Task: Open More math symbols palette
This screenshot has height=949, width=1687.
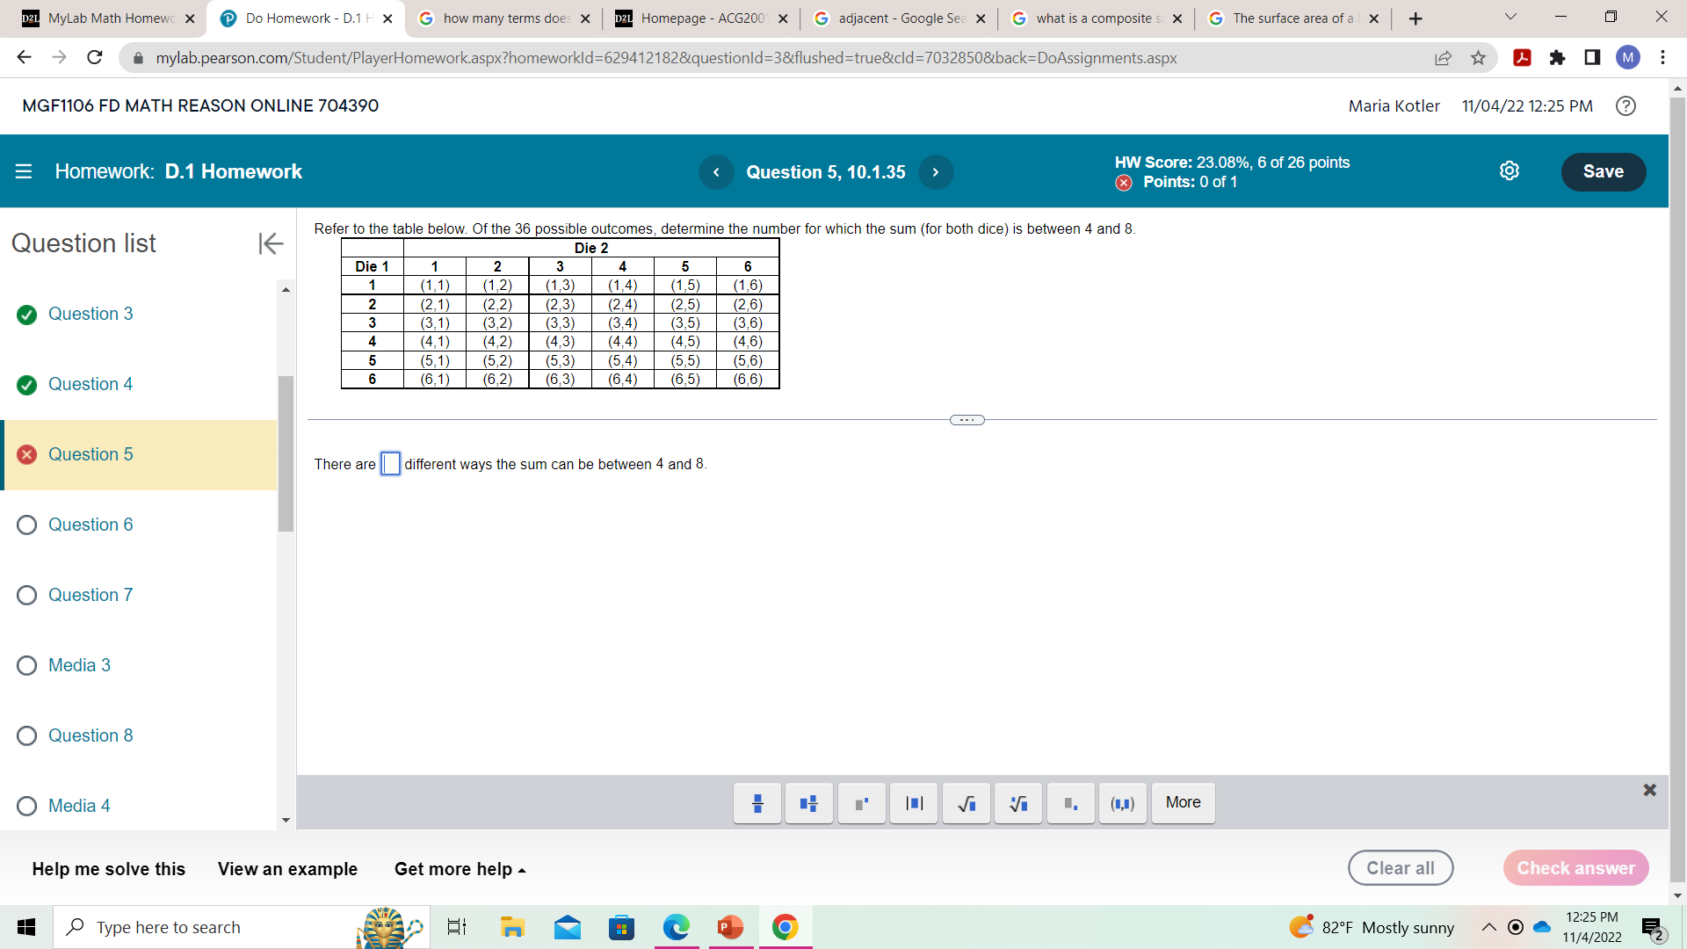Action: coord(1183,802)
